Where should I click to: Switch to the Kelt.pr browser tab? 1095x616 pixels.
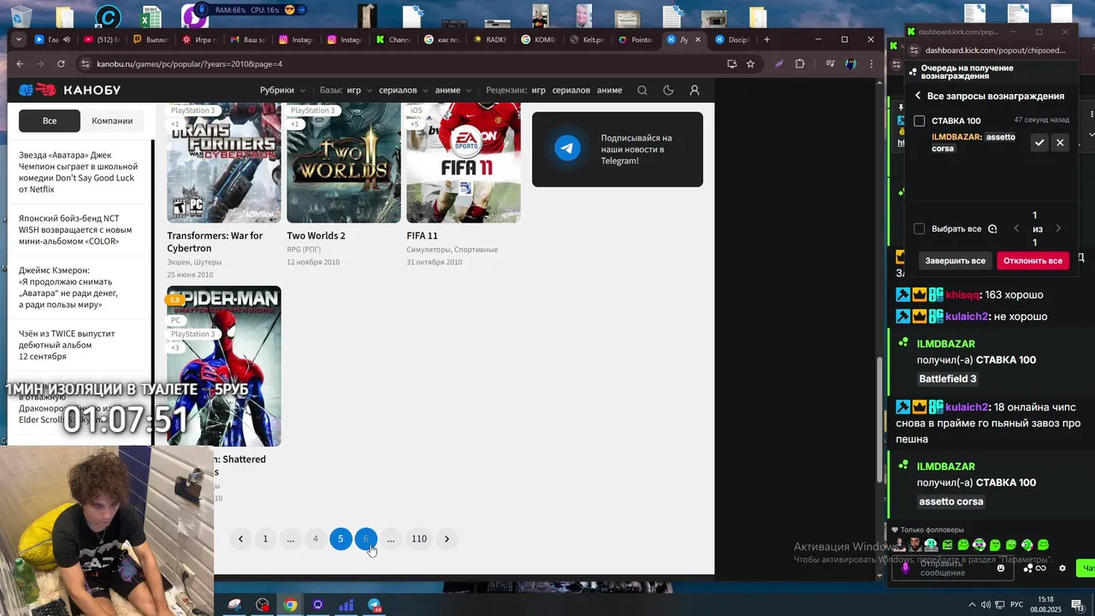click(587, 39)
